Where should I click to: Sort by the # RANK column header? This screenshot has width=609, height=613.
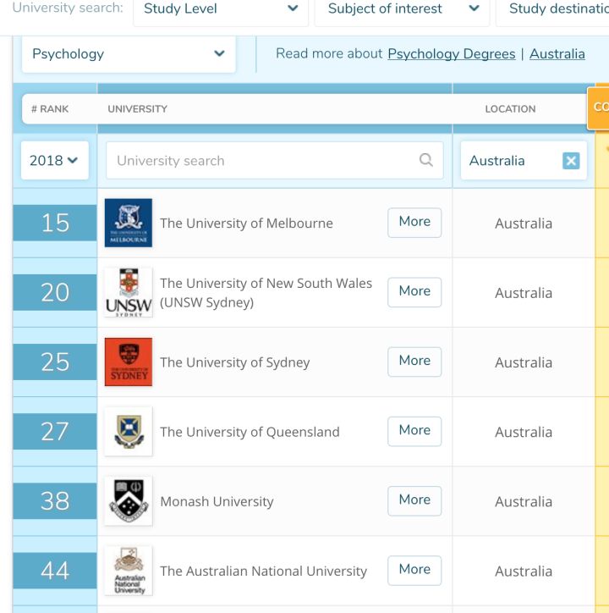tap(50, 108)
